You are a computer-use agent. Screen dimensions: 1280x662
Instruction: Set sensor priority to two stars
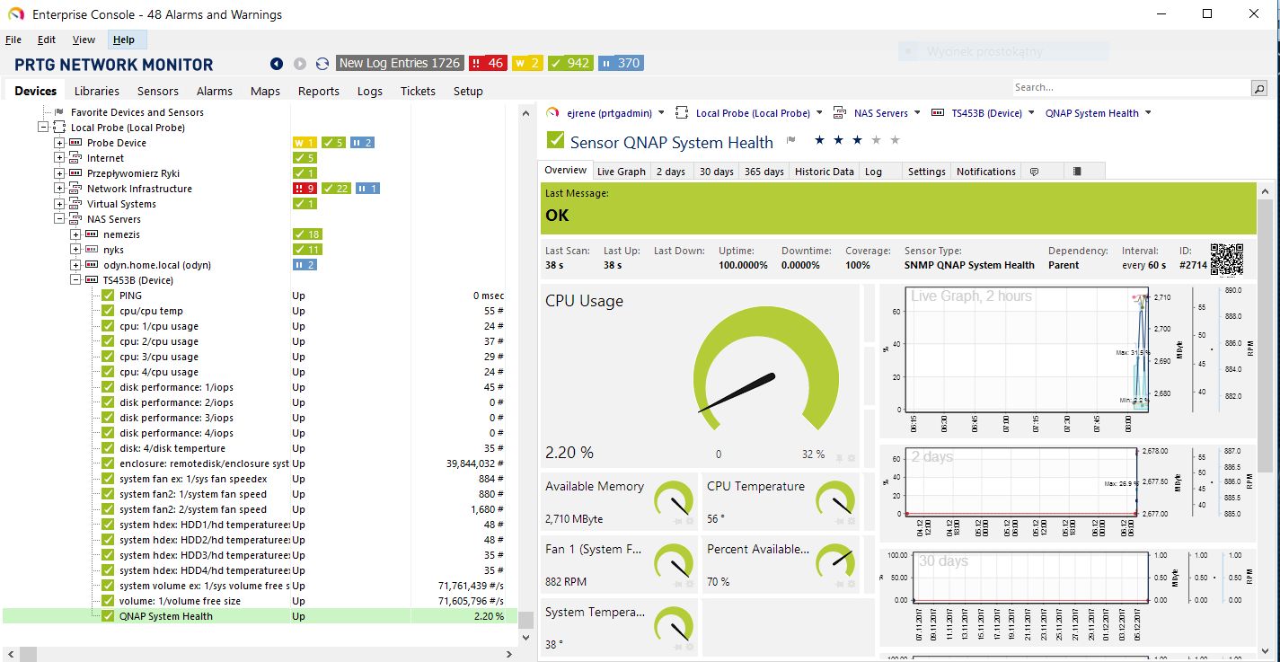(x=837, y=140)
